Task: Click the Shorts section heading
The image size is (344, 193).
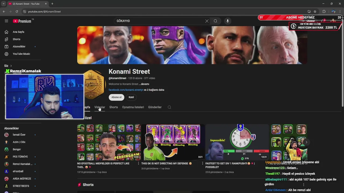Action: point(88,185)
